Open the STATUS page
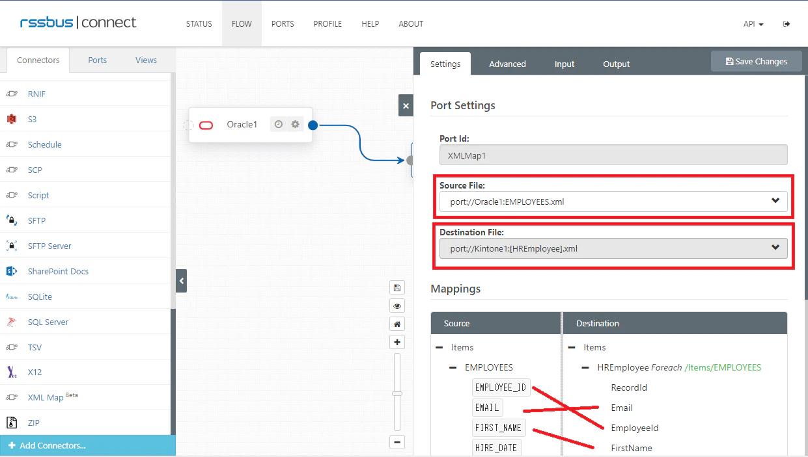808x457 pixels. point(199,24)
